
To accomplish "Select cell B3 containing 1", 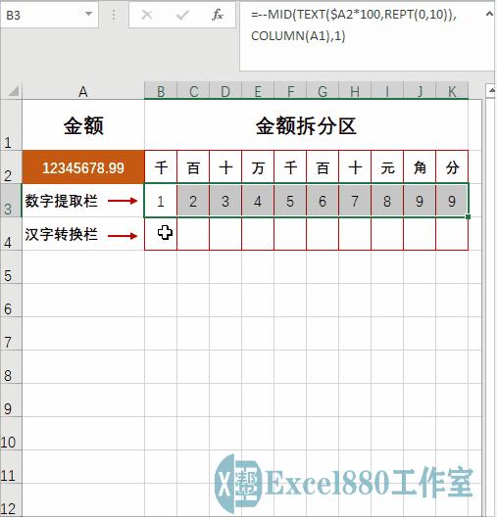I will coord(161,201).
